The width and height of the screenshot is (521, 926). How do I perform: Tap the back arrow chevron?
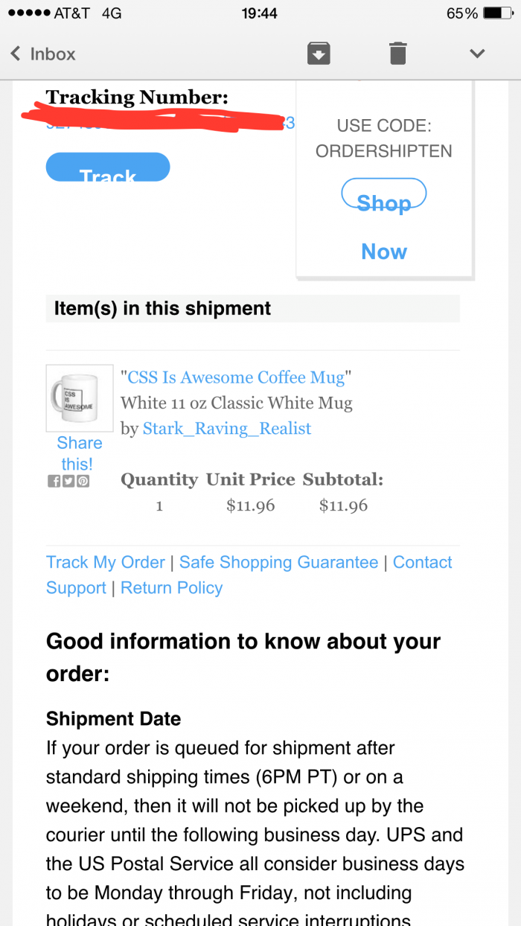(15, 54)
